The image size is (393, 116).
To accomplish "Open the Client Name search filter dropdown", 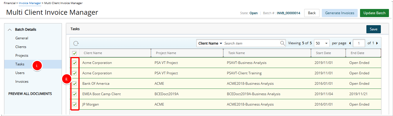I will pos(210,43).
